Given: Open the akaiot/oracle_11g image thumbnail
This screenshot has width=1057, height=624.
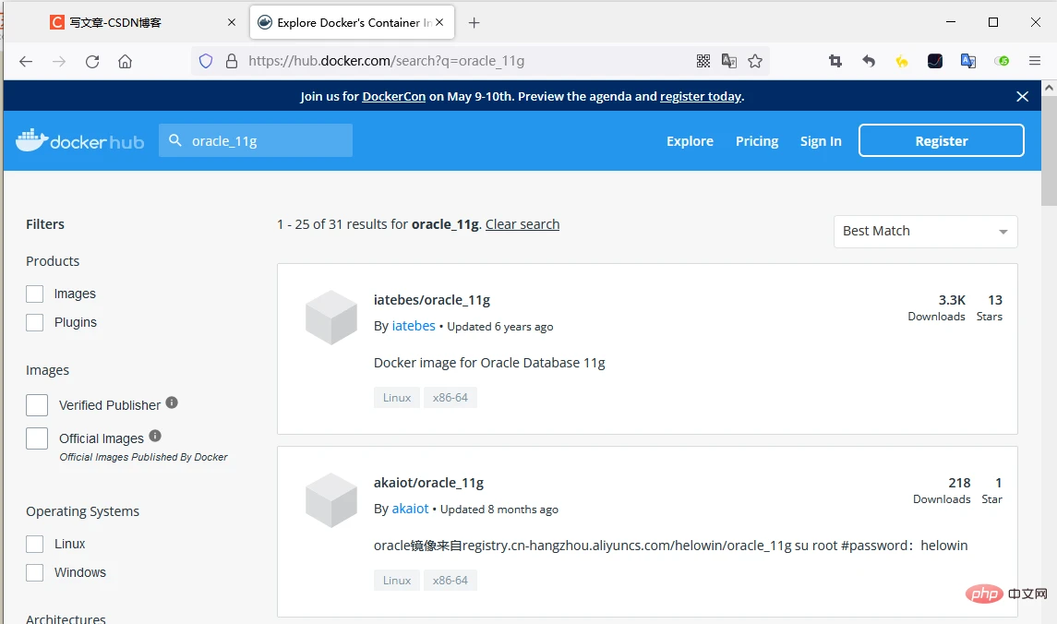Looking at the screenshot, I should [331, 500].
